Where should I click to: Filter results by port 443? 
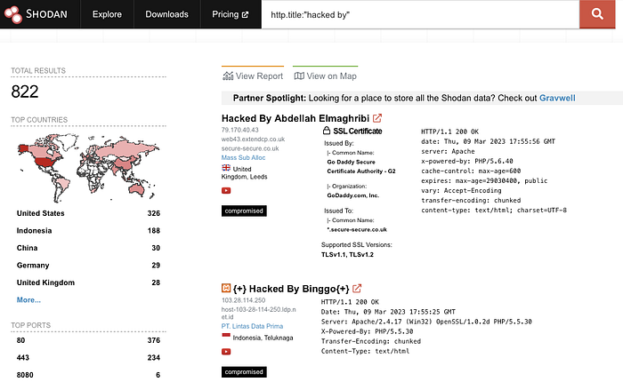22,357
